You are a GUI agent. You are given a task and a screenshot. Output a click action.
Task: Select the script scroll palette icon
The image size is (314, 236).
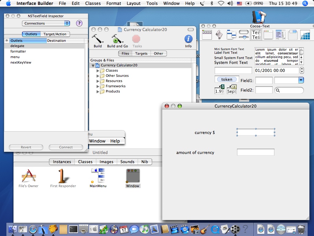point(219,35)
